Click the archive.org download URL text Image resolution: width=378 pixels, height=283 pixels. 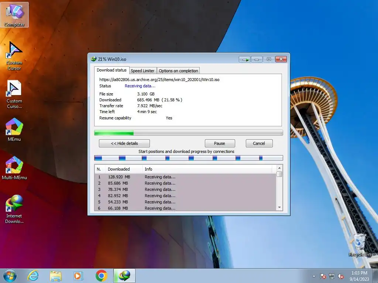[159, 80]
